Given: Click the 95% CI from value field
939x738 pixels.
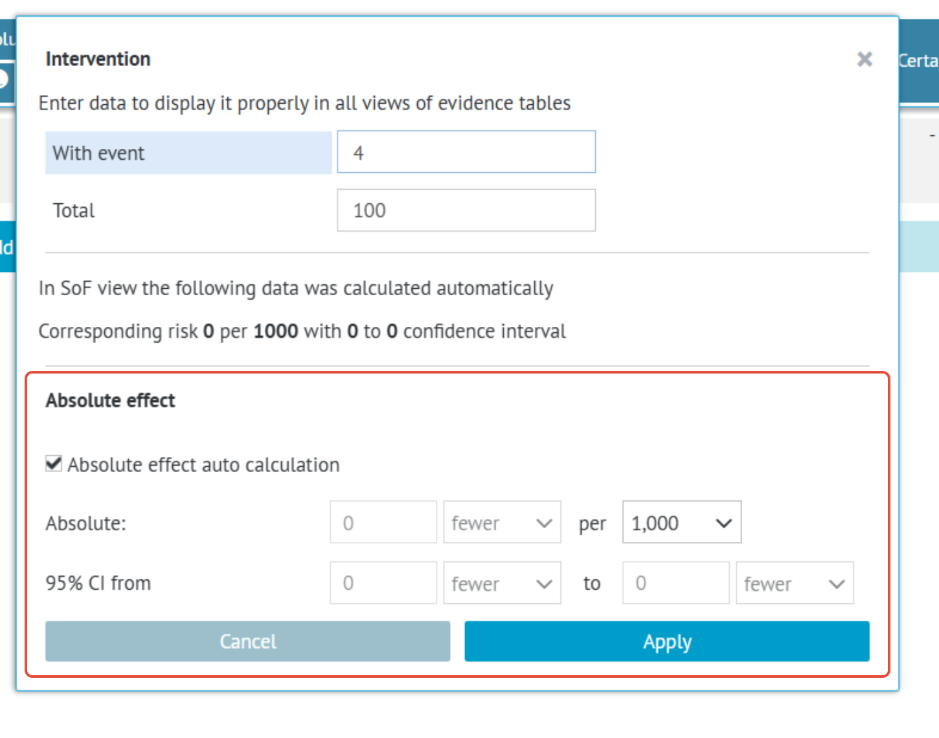Looking at the screenshot, I should (x=383, y=583).
